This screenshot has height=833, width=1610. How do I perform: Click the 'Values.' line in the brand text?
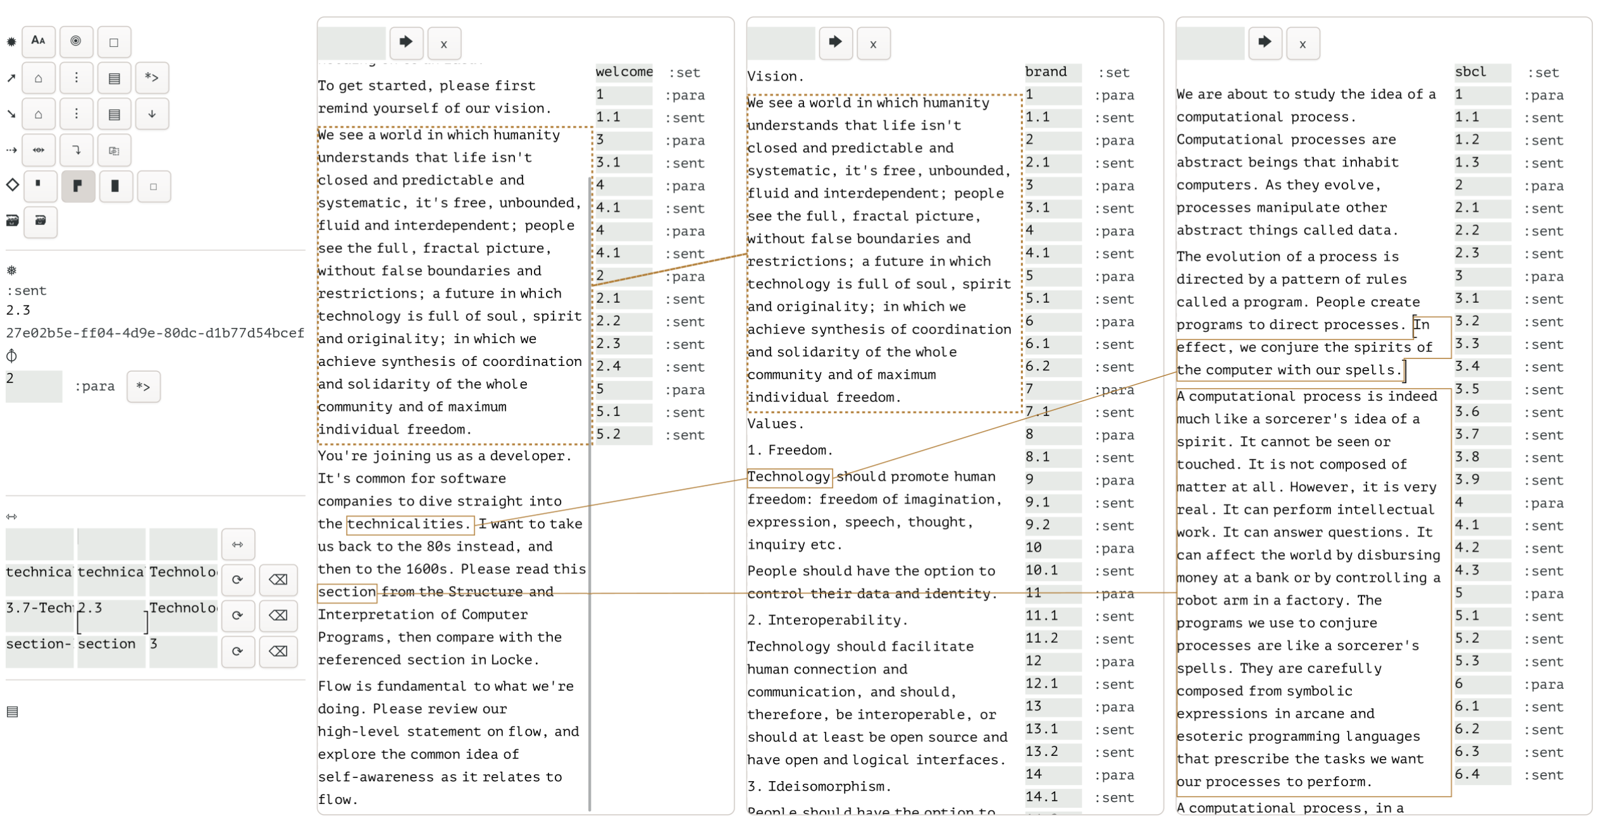click(x=776, y=424)
